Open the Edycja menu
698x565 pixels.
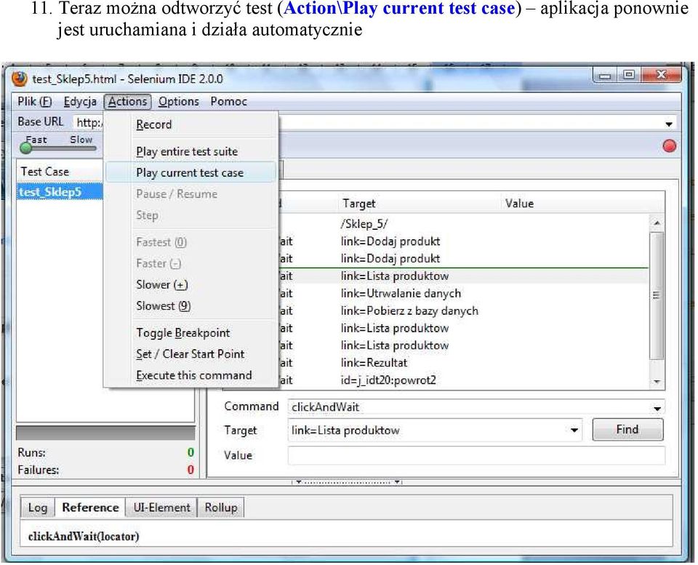[x=80, y=102]
